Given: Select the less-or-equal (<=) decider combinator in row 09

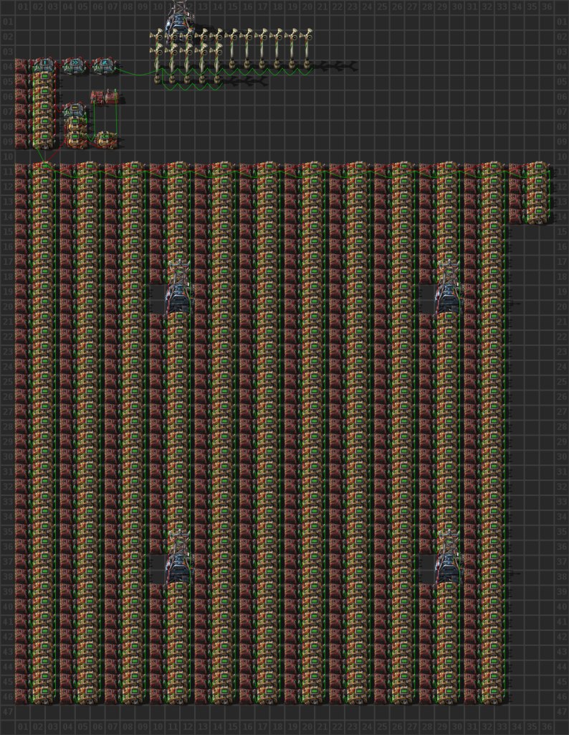Looking at the screenshot, I should 105,140.
